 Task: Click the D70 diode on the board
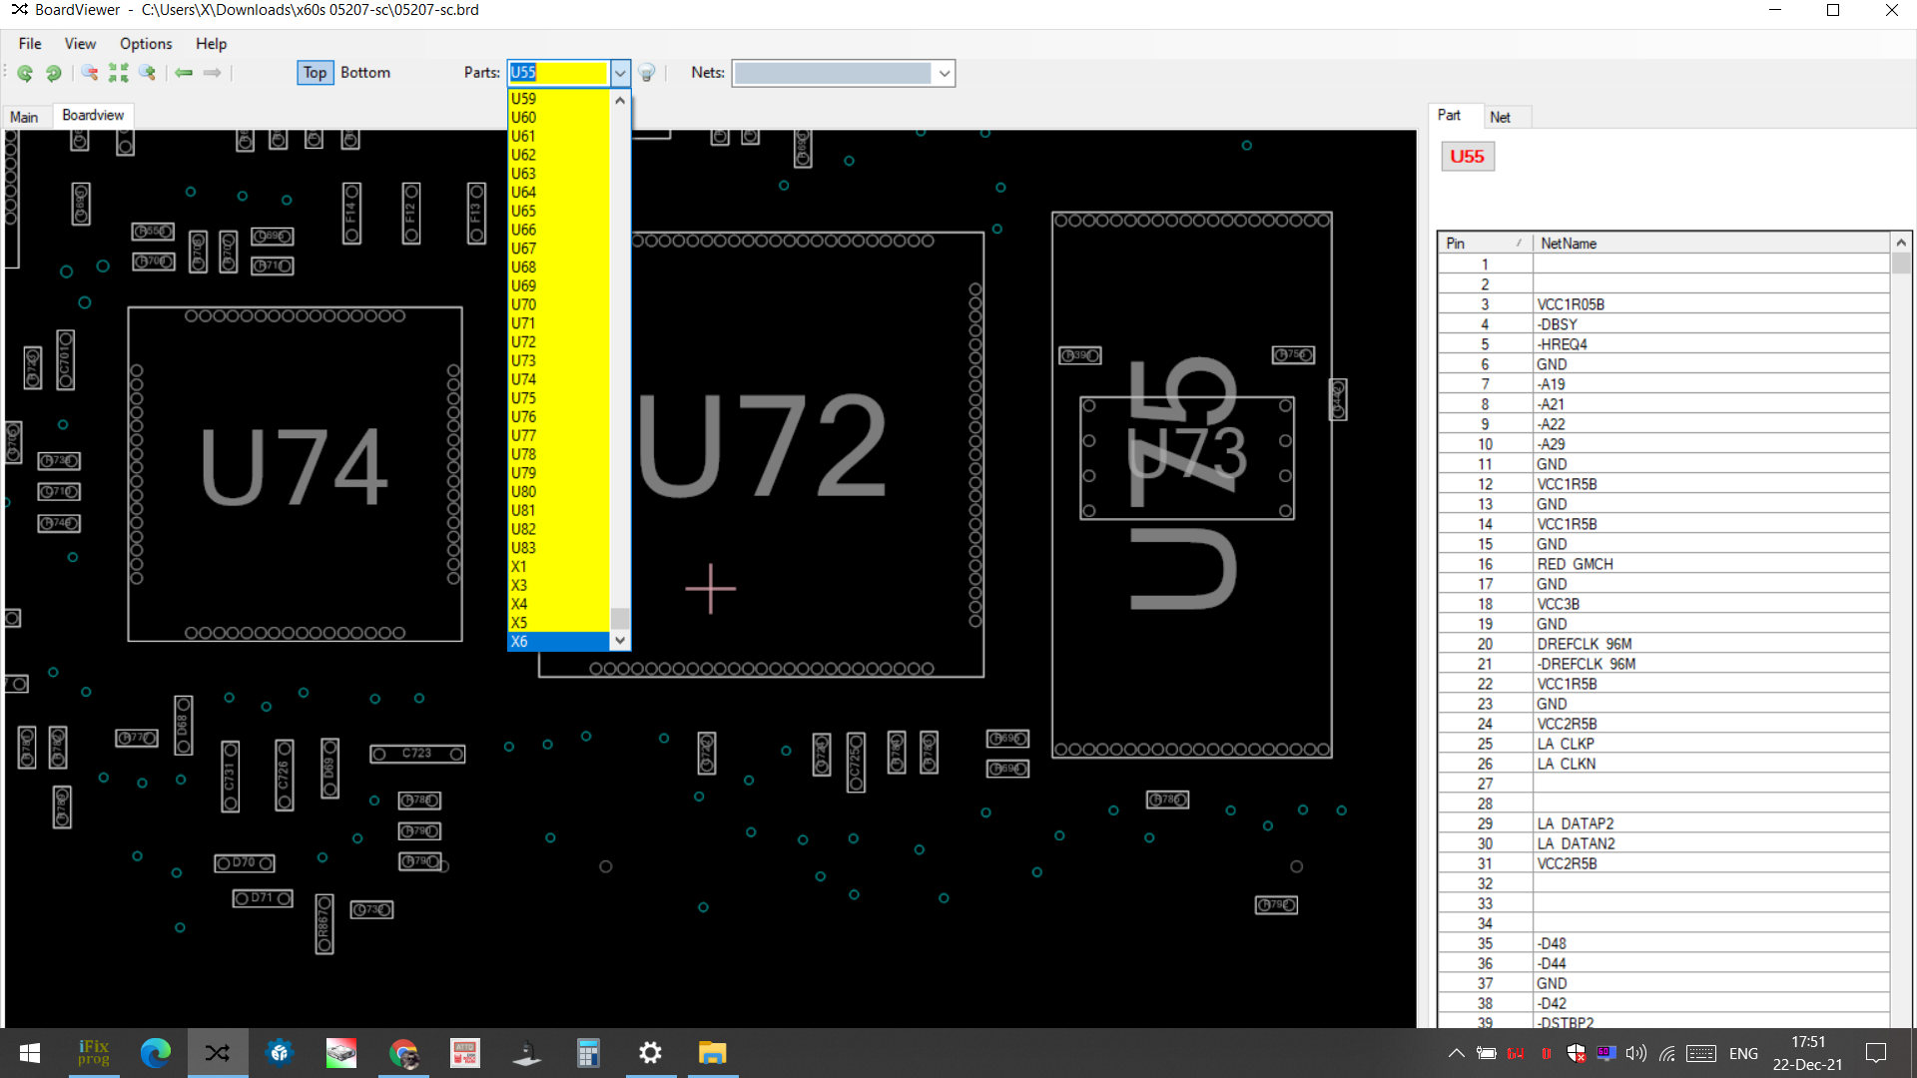point(245,863)
